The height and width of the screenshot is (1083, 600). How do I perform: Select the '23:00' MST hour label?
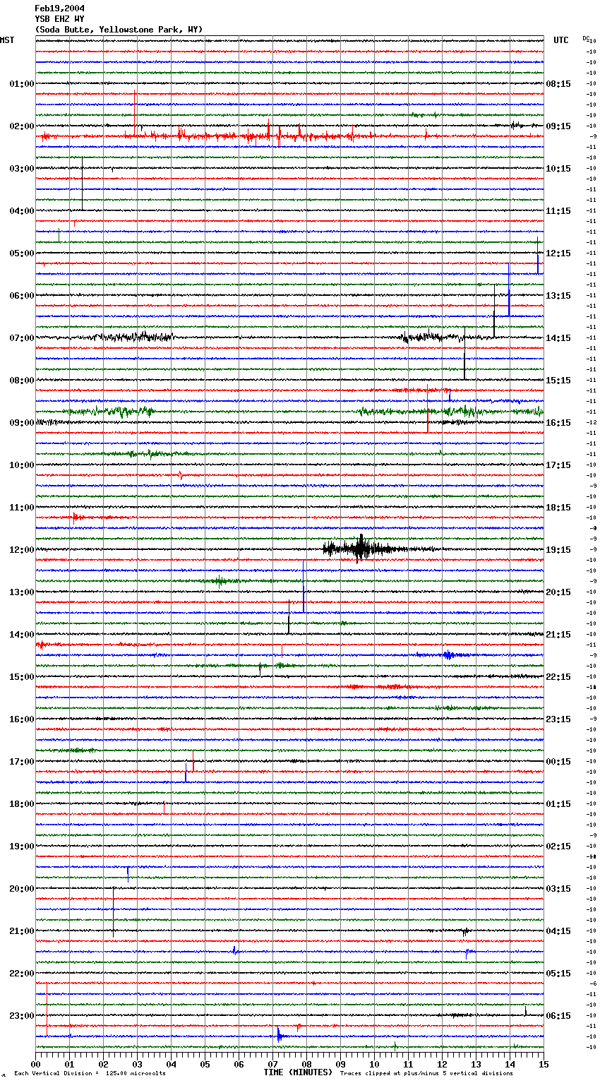[21, 1016]
